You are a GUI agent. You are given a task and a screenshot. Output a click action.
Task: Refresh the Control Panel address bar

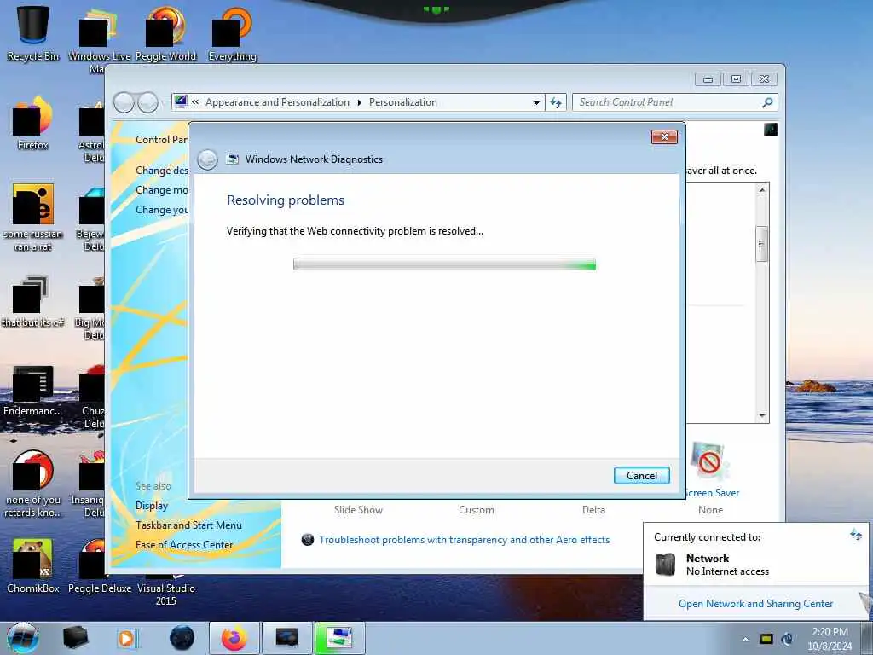(x=556, y=102)
